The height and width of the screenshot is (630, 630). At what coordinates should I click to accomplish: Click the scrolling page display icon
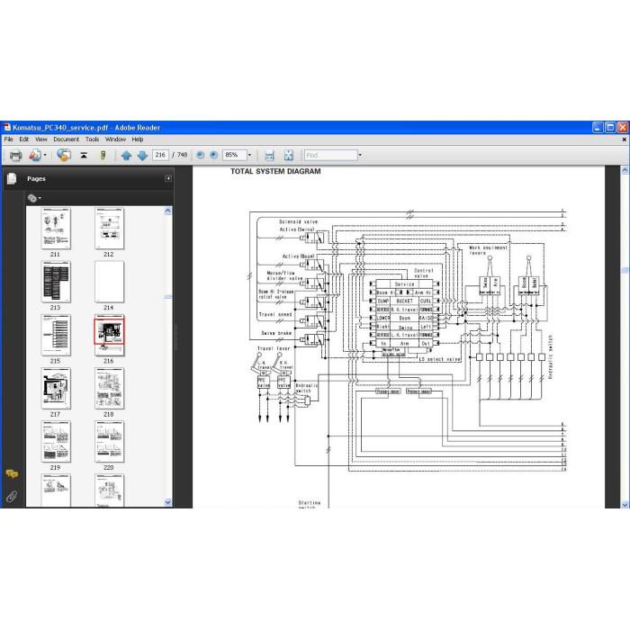(269, 155)
